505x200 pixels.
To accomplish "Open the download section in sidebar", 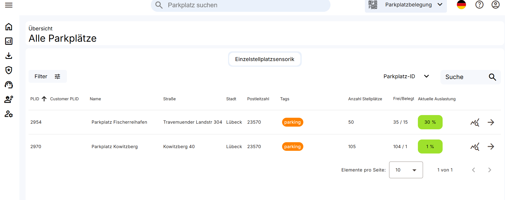I will tap(9, 56).
